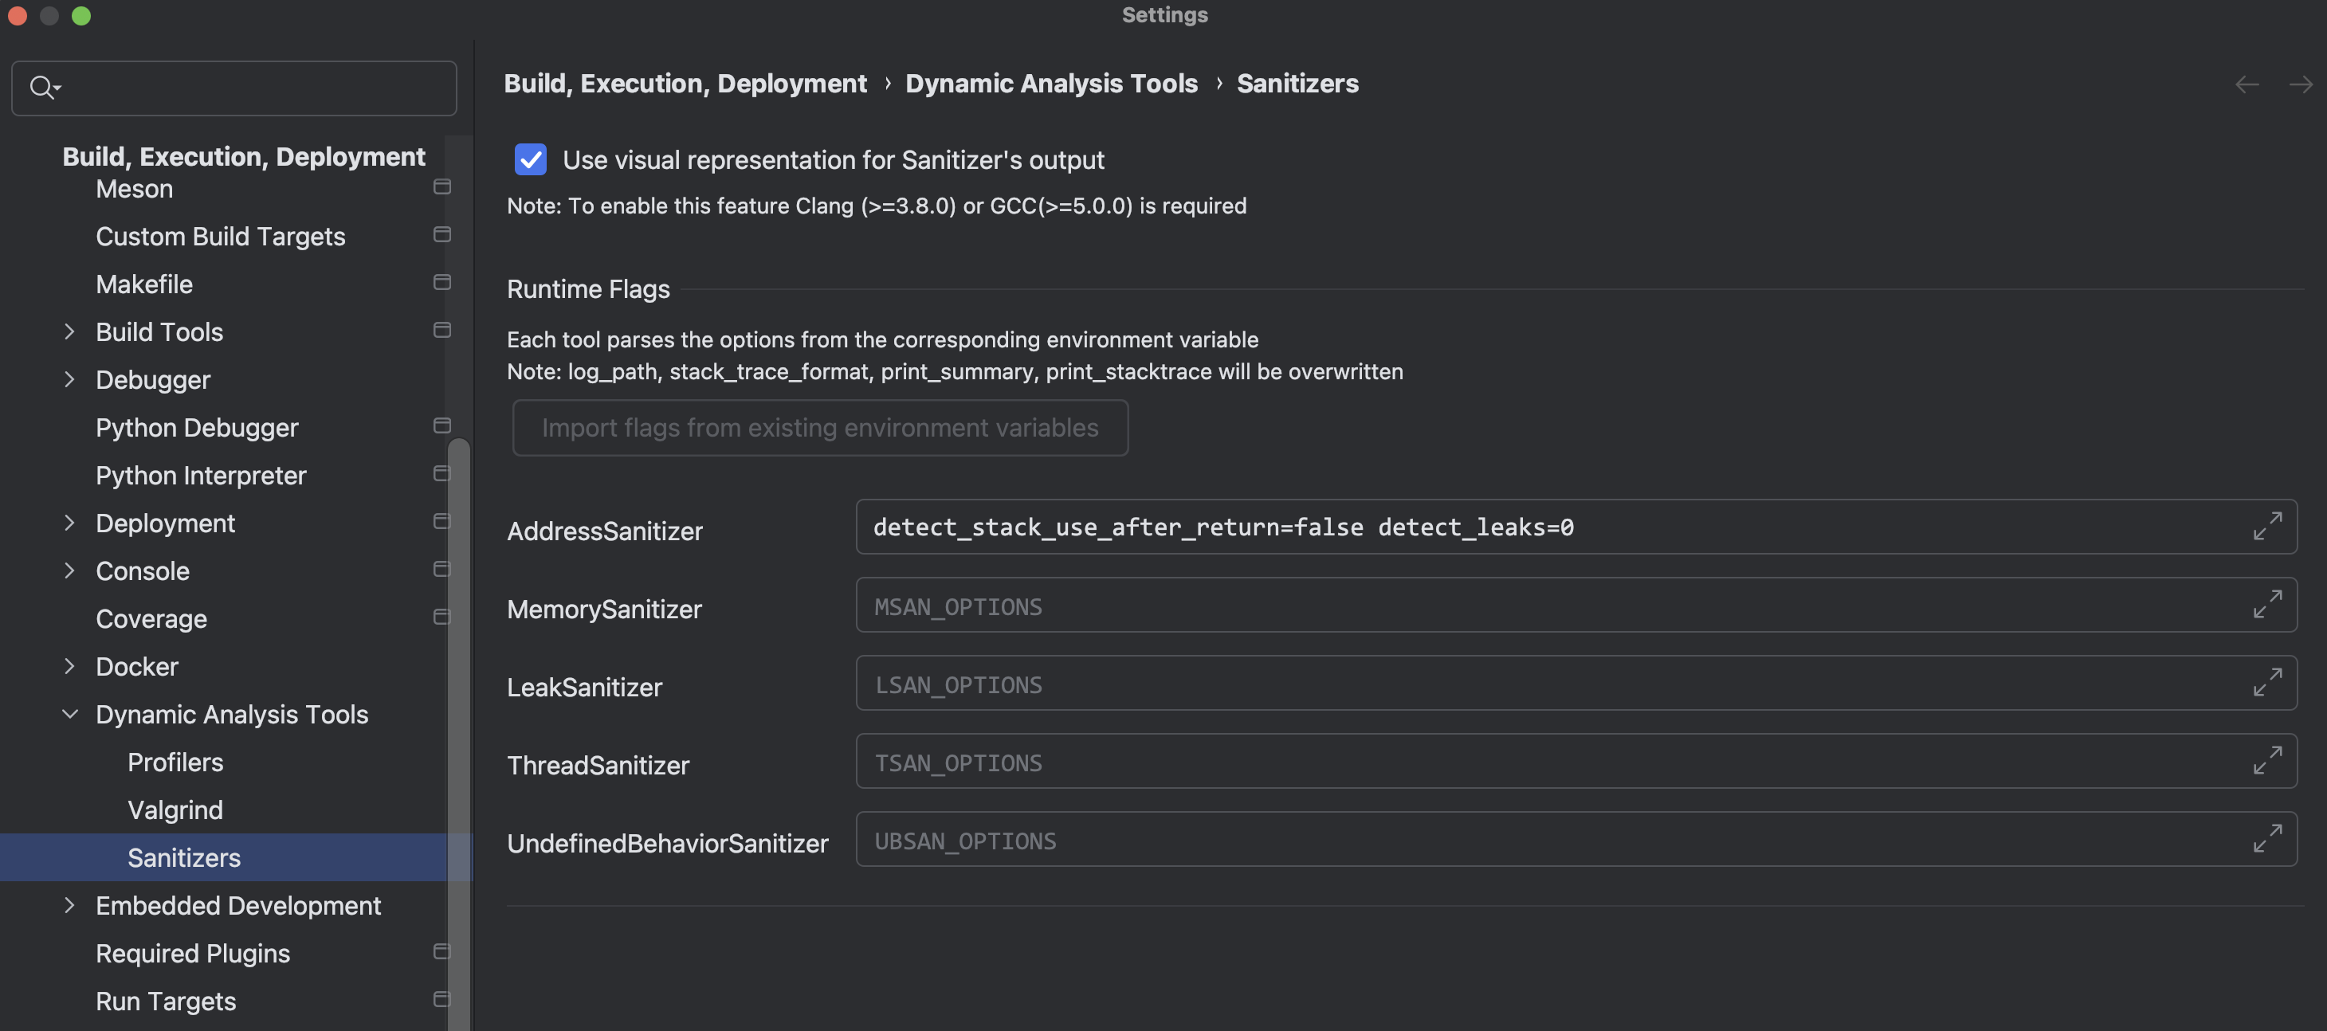
Task: Click the settings tree vertical scrollbar
Action: click(x=459, y=733)
